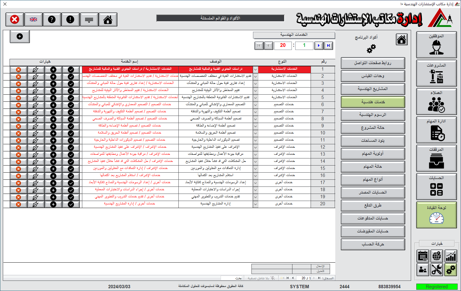The image size is (461, 291).
Task: Edit row 12 with its pen icon
Action: 36,148
